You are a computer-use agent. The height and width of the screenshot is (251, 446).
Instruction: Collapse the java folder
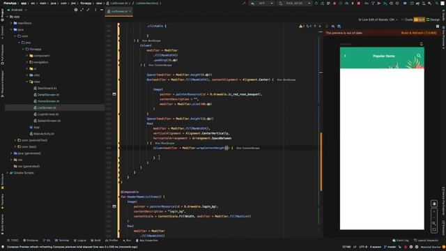pyautogui.click(x=11, y=29)
